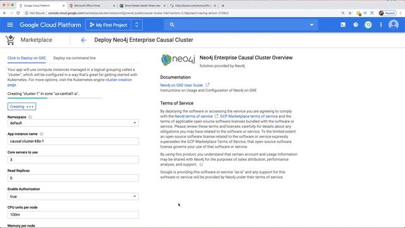405x228 pixels.
Task: Click the info icon after 'analysis, and support'
Action: [x=201, y=165]
